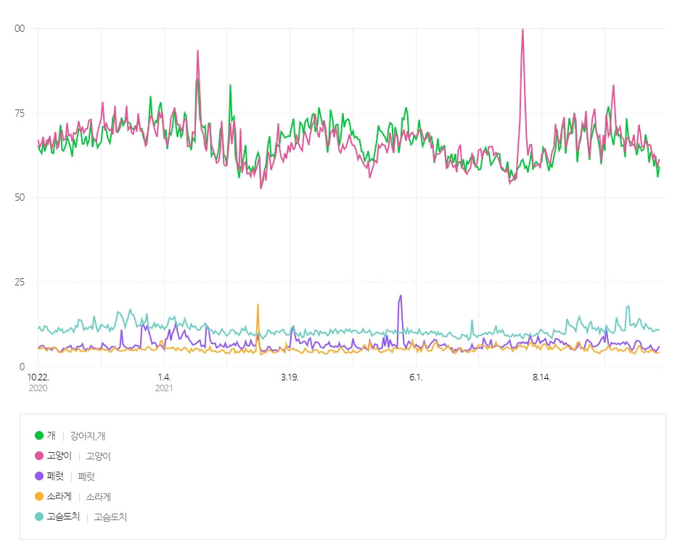Click the pink 고양이 legend color dot

(39, 456)
